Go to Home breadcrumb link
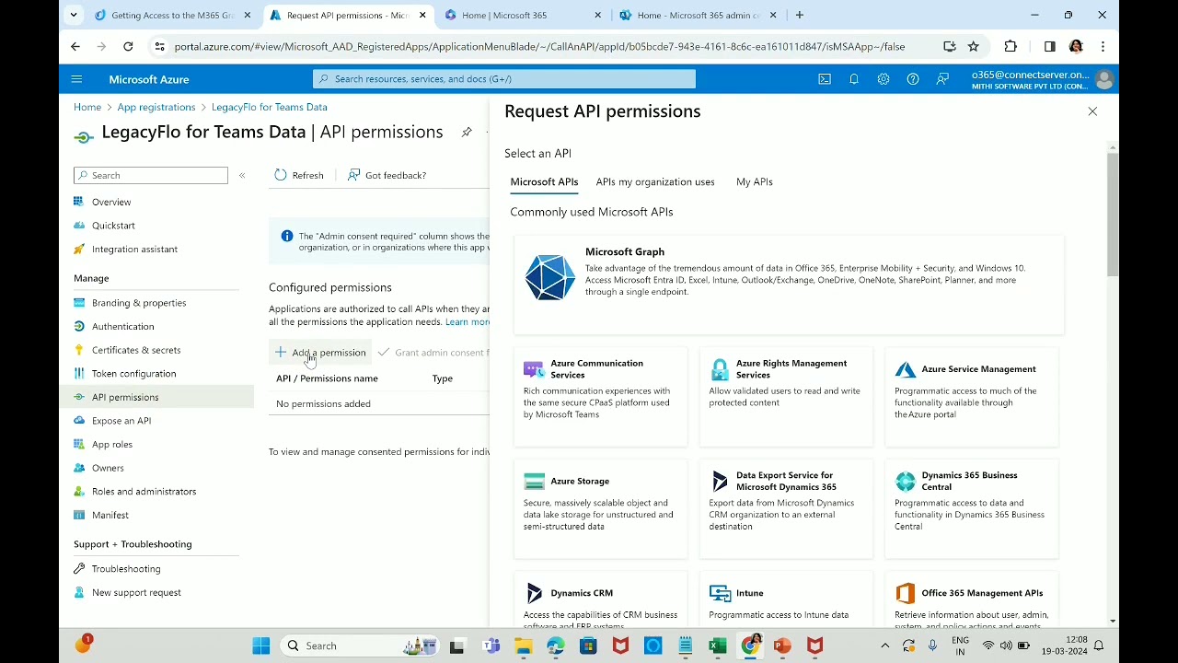The width and height of the screenshot is (1178, 663). pos(87,107)
